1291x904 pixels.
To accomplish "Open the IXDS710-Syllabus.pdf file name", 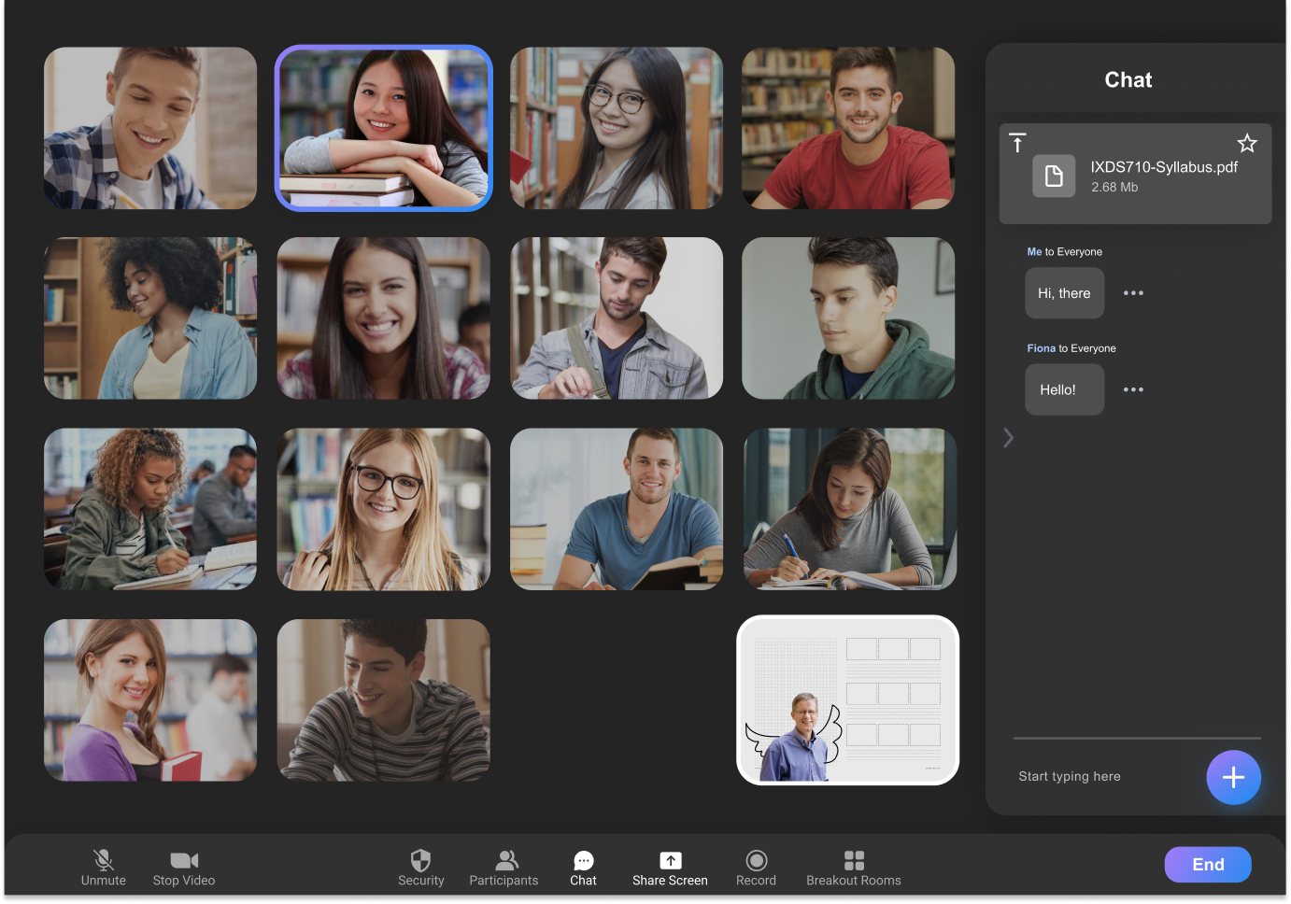I will point(1164,167).
